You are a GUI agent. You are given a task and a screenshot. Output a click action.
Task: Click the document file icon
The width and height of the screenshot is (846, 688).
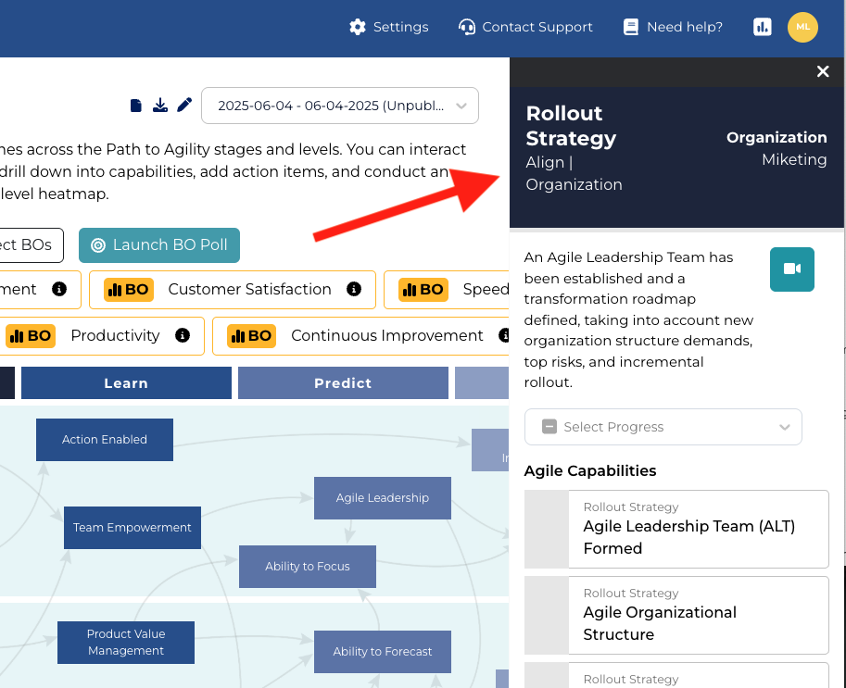coord(136,106)
